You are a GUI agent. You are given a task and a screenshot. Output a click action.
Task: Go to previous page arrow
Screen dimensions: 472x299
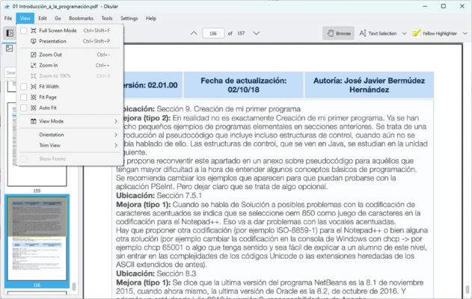[x=194, y=33]
